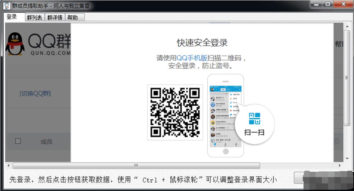Click the horizontal scrollbar right arrow
The width and height of the screenshot is (354, 191).
click(340, 165)
